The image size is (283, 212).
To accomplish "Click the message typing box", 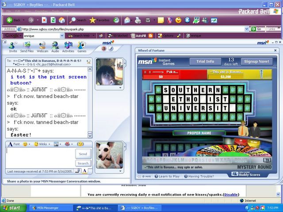I will coord(40,158).
